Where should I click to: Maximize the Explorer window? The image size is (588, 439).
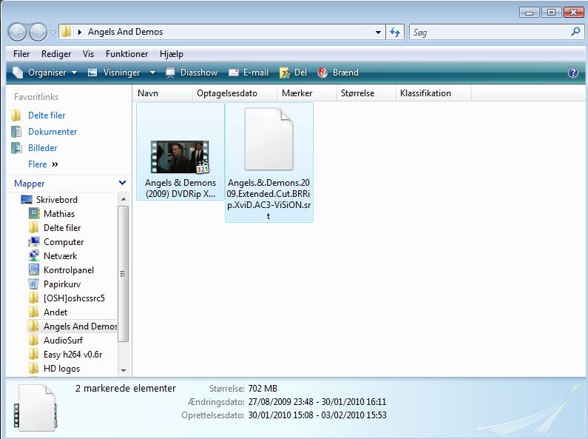(551, 13)
